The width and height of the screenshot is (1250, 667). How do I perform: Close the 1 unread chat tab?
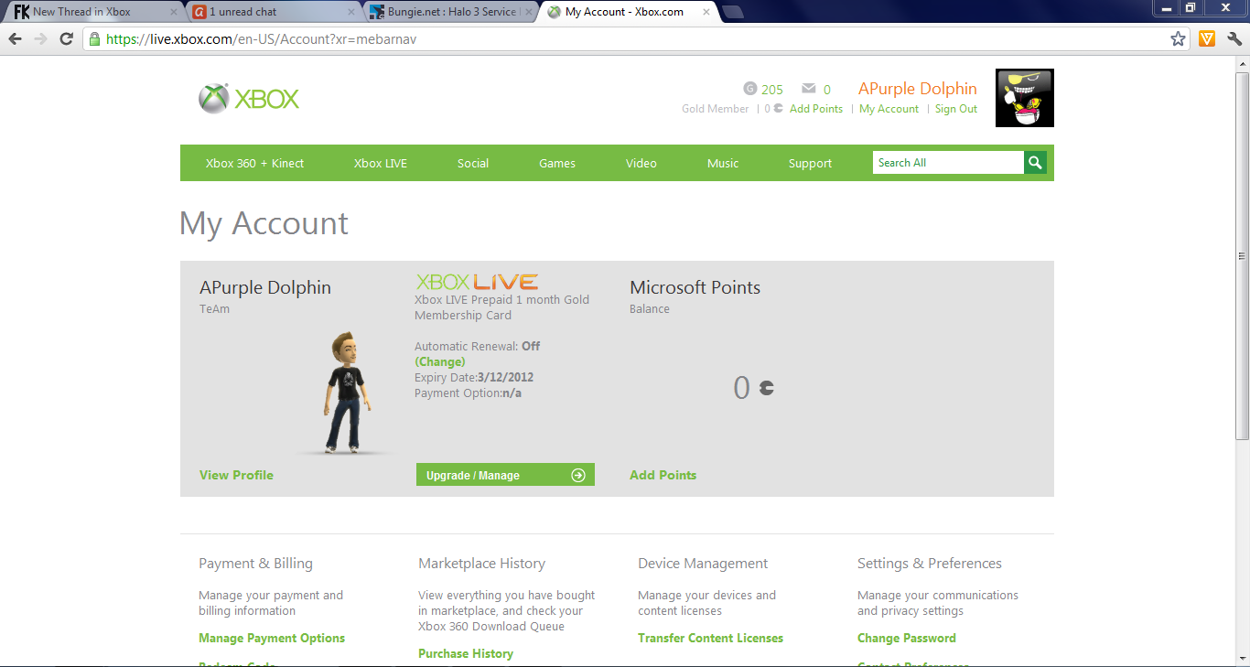(351, 12)
